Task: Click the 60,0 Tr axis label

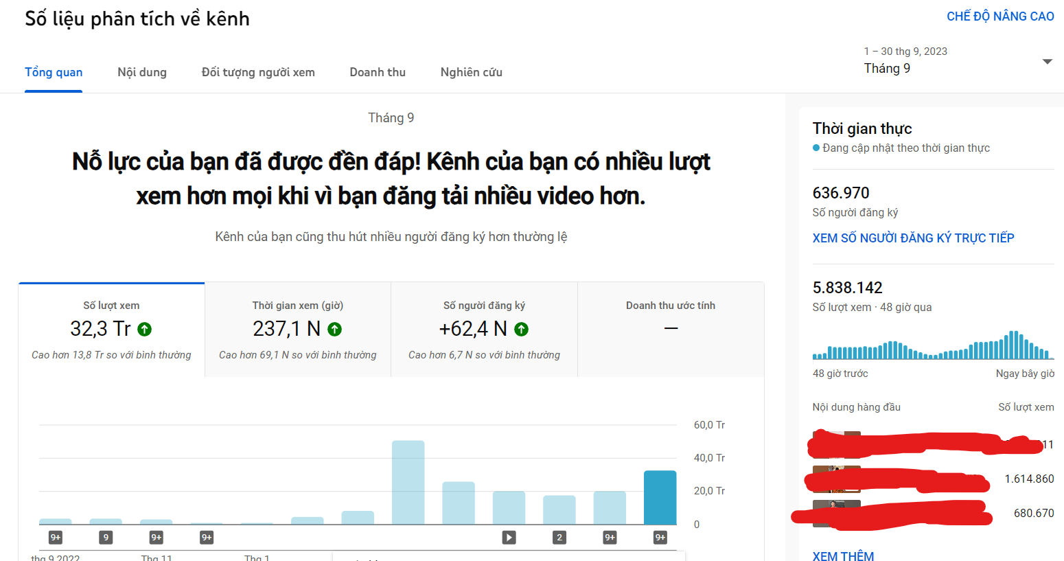Action: pos(709,425)
